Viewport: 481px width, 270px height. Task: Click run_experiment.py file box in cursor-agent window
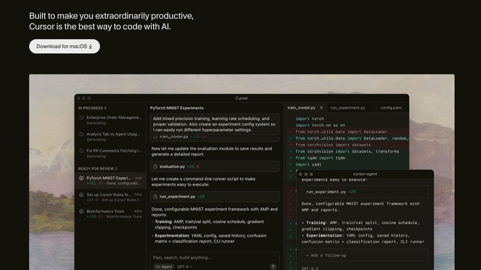(364, 192)
